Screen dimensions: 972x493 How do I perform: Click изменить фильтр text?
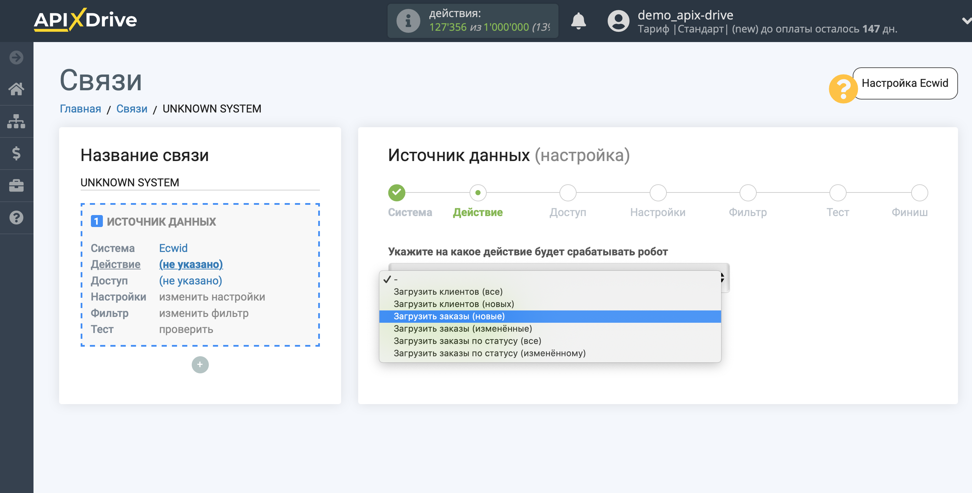pos(204,313)
